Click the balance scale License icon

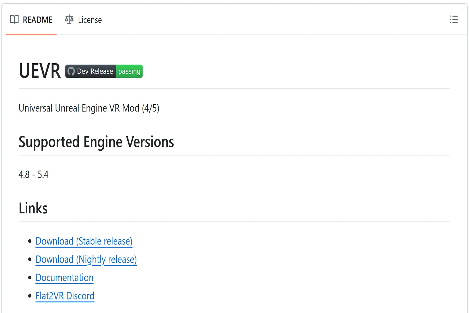69,20
